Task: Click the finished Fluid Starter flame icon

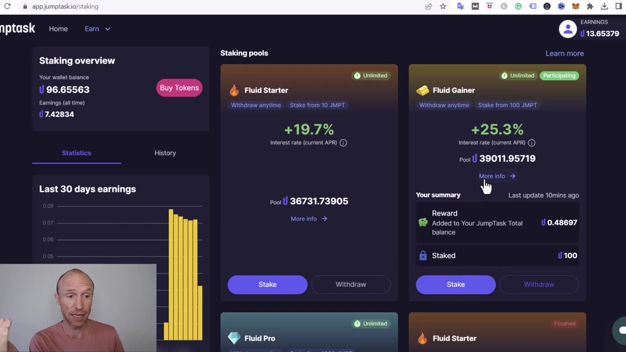Action: pos(423,338)
